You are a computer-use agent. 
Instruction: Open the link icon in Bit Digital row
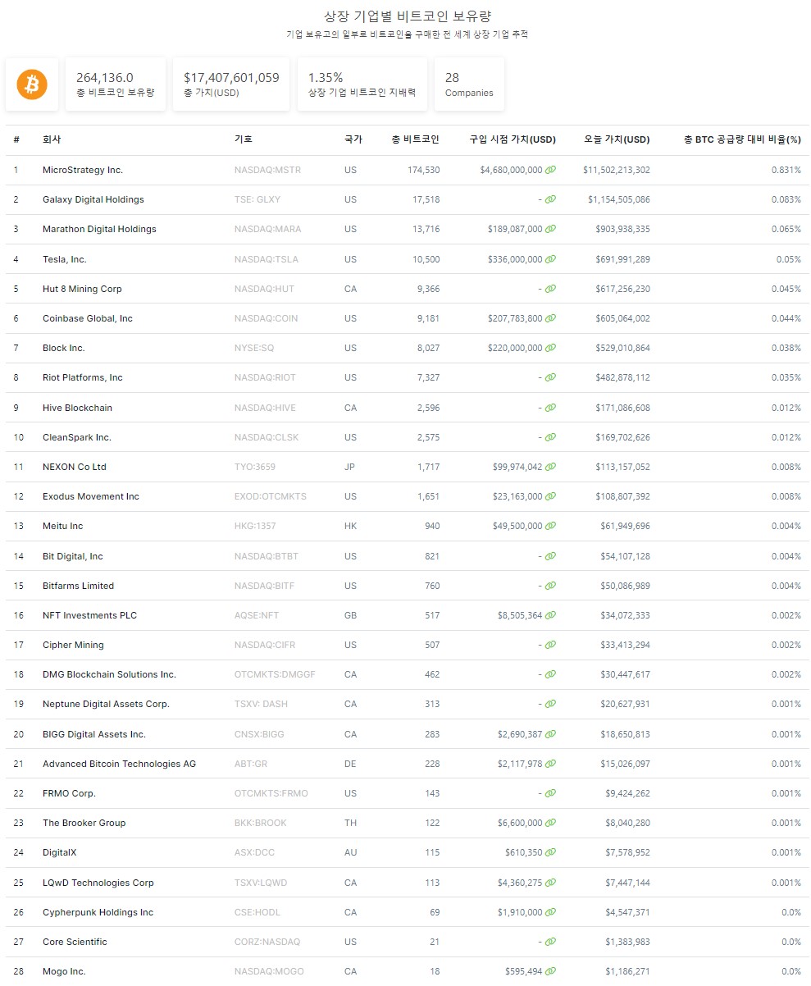550,556
